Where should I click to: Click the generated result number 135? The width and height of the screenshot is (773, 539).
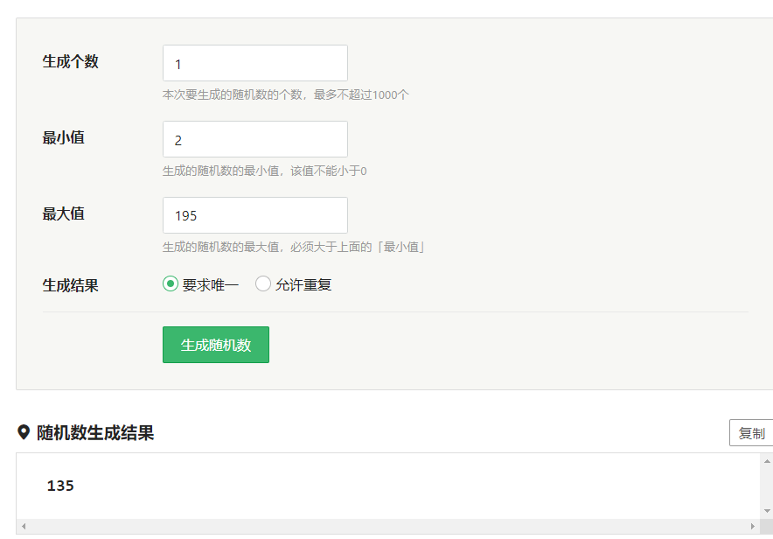[60, 486]
